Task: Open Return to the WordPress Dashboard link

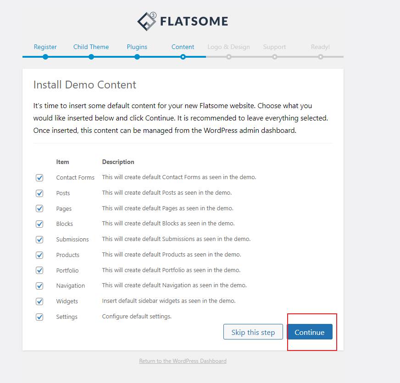Action: 183,361
